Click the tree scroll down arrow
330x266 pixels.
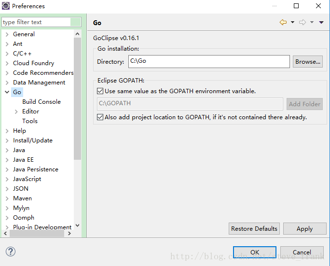tap(78, 225)
